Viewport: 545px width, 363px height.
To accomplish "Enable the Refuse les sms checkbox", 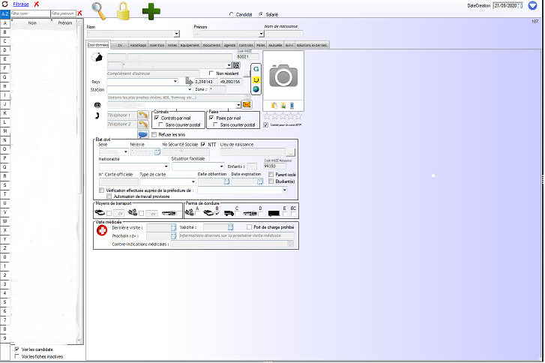I will tap(154, 134).
